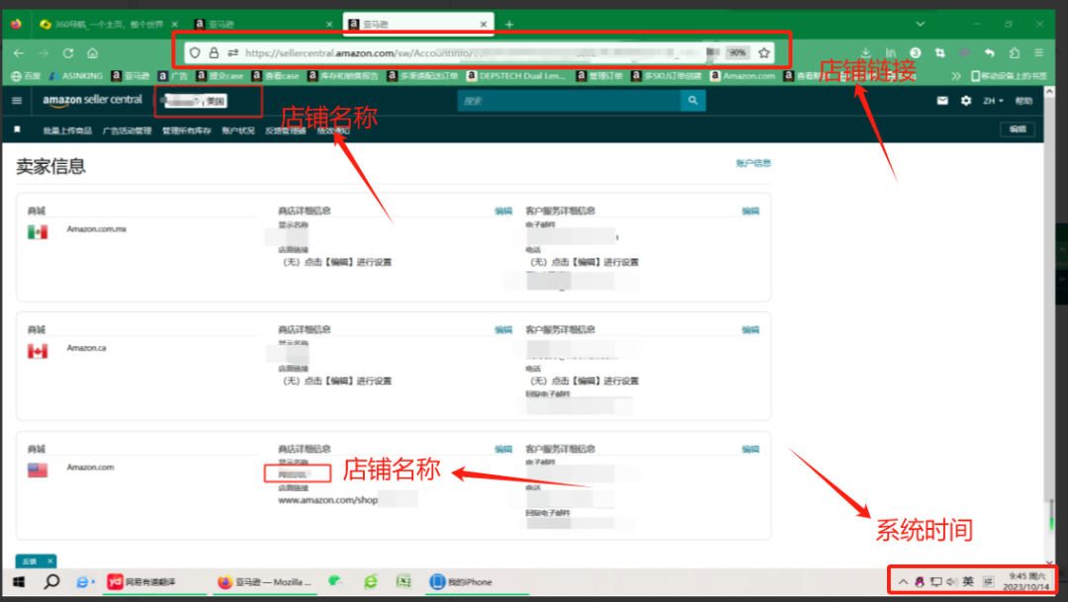1068x602 pixels.
Task: Click the screenshot crop toolbar icon
Action: (940, 52)
